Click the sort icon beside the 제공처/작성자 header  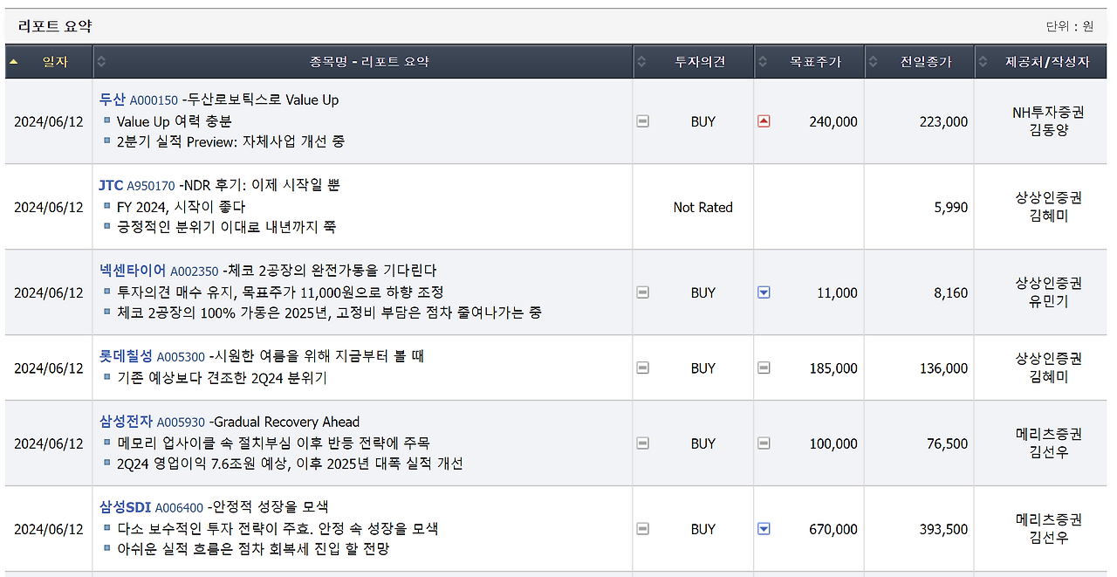click(984, 61)
